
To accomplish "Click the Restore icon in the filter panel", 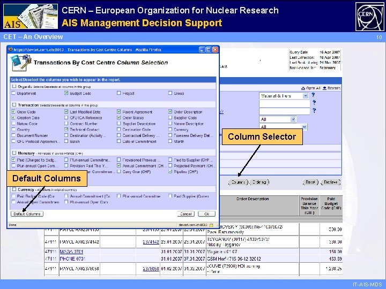I will point(324,88).
